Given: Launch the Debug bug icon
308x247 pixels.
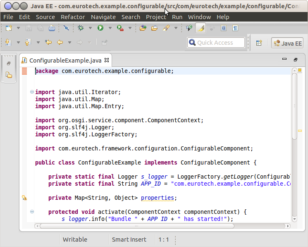Looking at the screenshot, I should [x=81, y=28].
